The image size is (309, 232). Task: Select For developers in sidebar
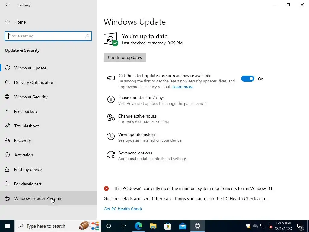pos(48,184)
